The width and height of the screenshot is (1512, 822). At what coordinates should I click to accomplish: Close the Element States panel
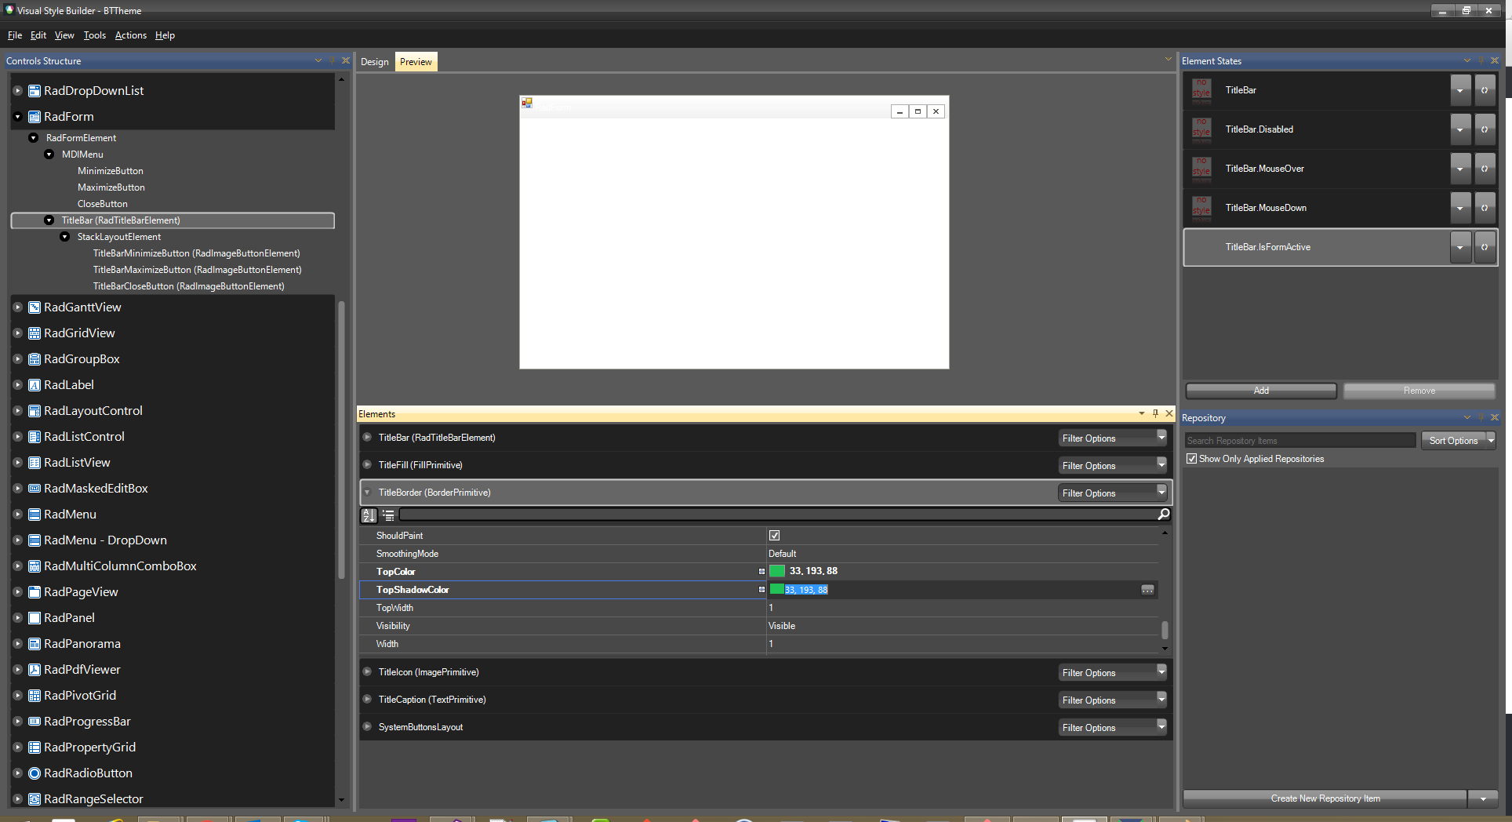(1494, 60)
